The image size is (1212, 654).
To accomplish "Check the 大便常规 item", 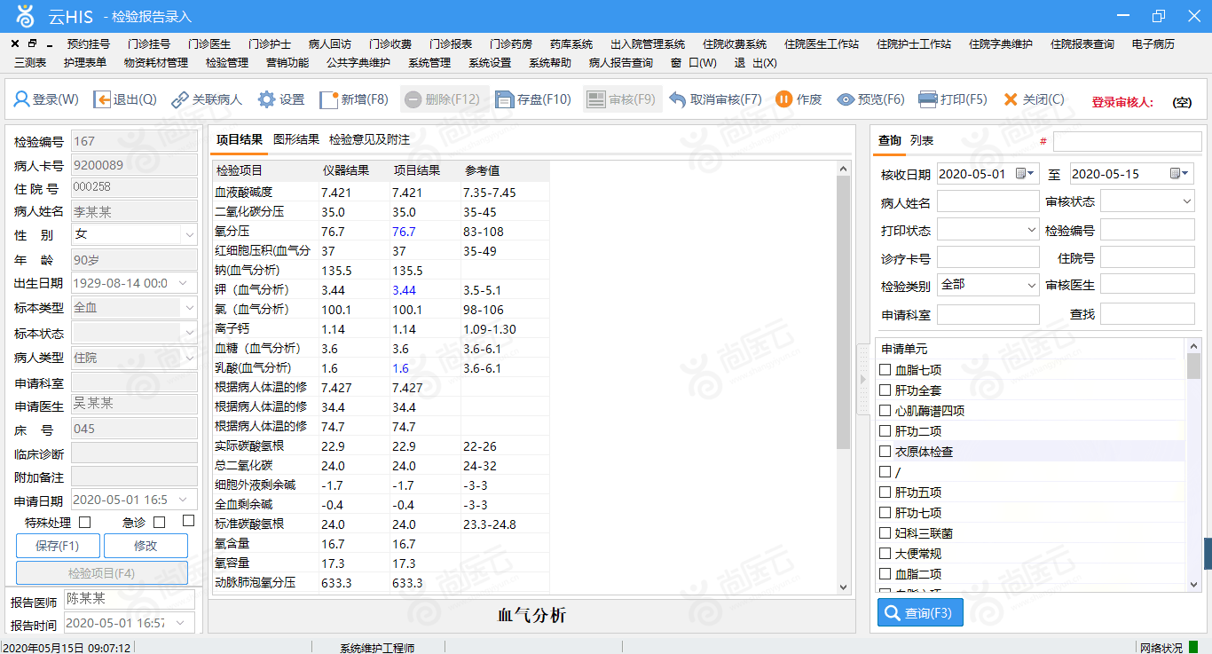I will [x=885, y=554].
